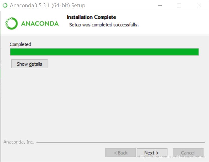Viewport: 209px width, 162px height.
Task: Click the greyed-out Back button
Action: (x=121, y=153)
